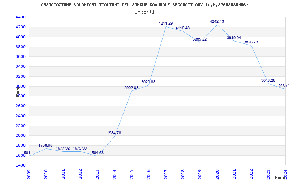Select the 1584.66 lowest data point label

[x=97, y=153]
